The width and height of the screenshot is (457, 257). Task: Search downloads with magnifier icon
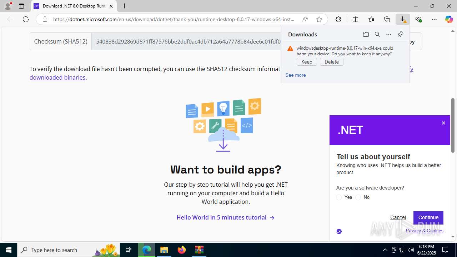pyautogui.click(x=377, y=34)
